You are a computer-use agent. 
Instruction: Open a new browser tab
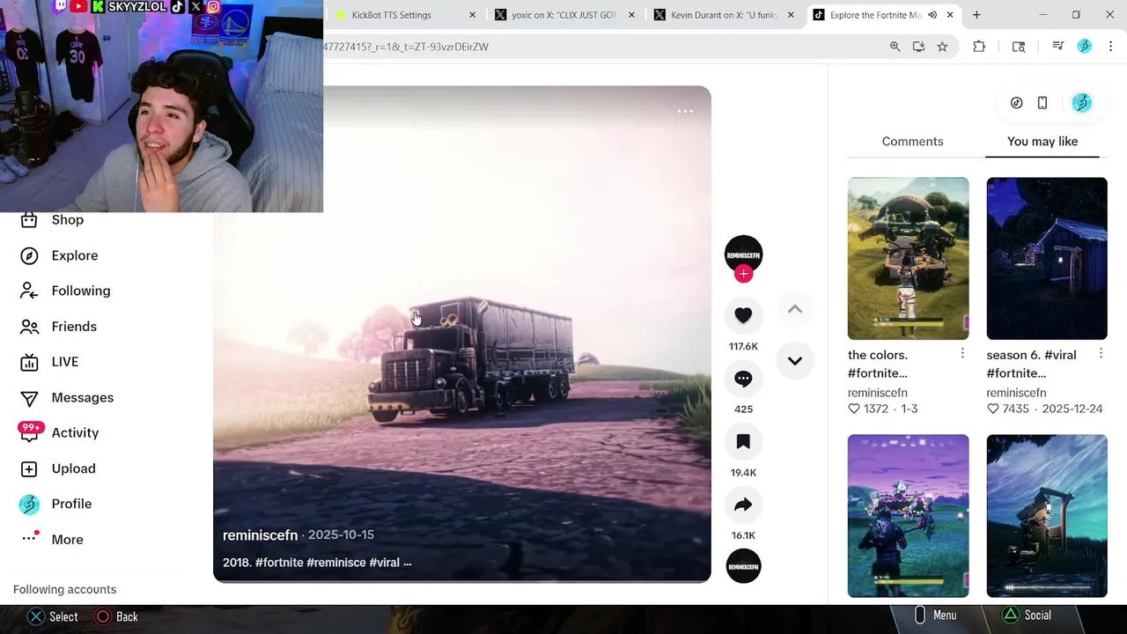[x=976, y=15]
